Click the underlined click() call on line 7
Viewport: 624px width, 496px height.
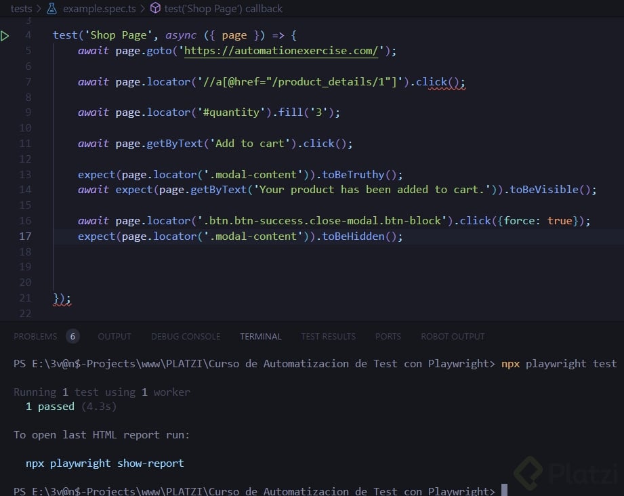[440, 82]
